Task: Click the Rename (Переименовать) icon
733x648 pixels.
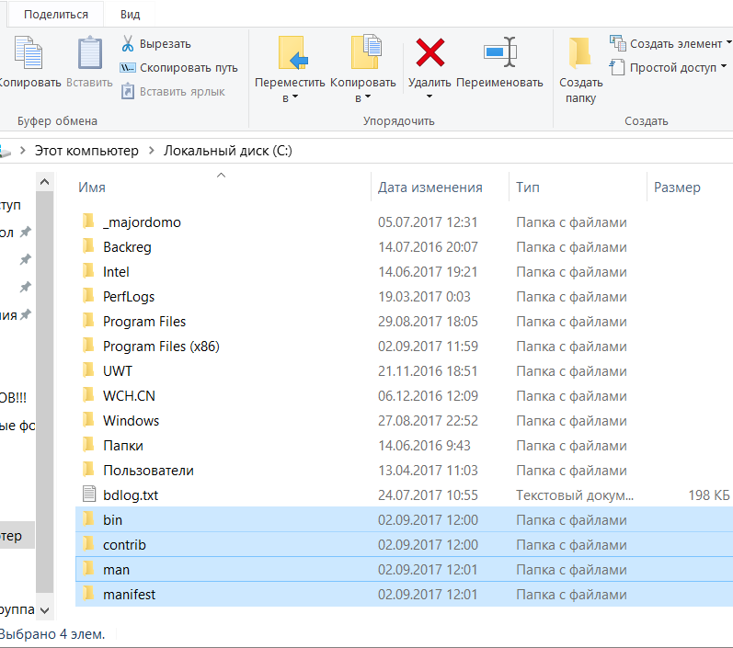Action: click(499, 52)
